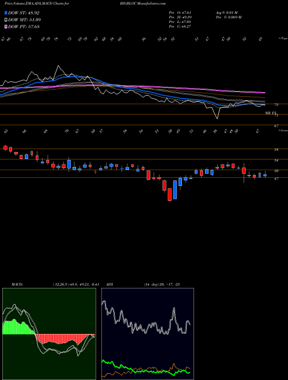The height and width of the screenshot is (380, 288).
Task: Click the '(14 day) 20, +17, -25' ADX values
Action: click(162, 284)
